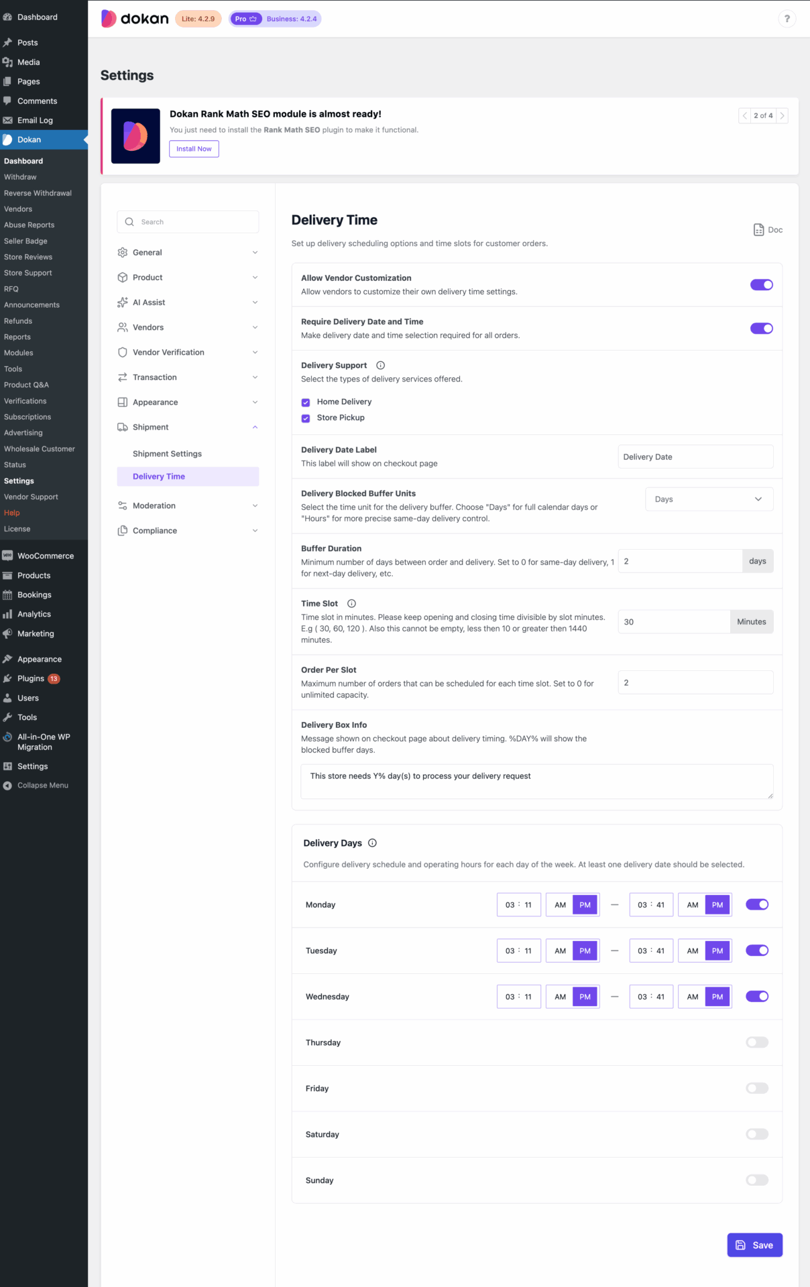Viewport: 810px width, 1287px height.
Task: Go to next notice arrow
Action: pyautogui.click(x=782, y=116)
